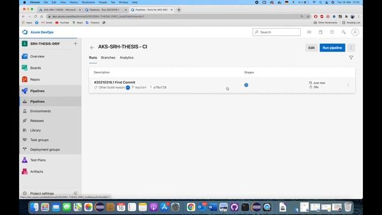This screenshot has height=215, width=382.
Task: Switch to the first AKS-SRH-THESIS browser tab
Action: [60, 10]
